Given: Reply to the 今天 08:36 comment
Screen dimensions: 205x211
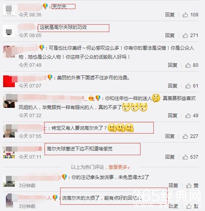Looking at the screenshot, I should (x=170, y=15).
